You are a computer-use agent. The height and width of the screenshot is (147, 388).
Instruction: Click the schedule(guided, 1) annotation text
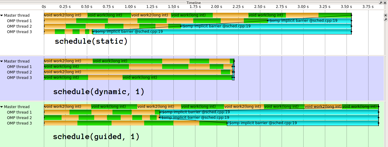96,137
